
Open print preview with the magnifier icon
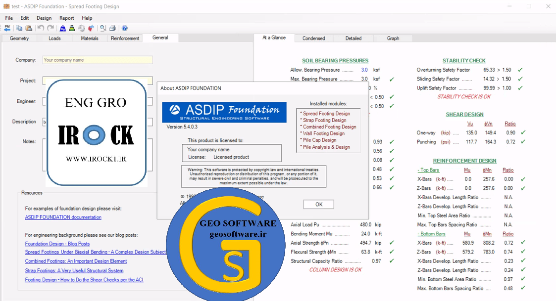103,28
